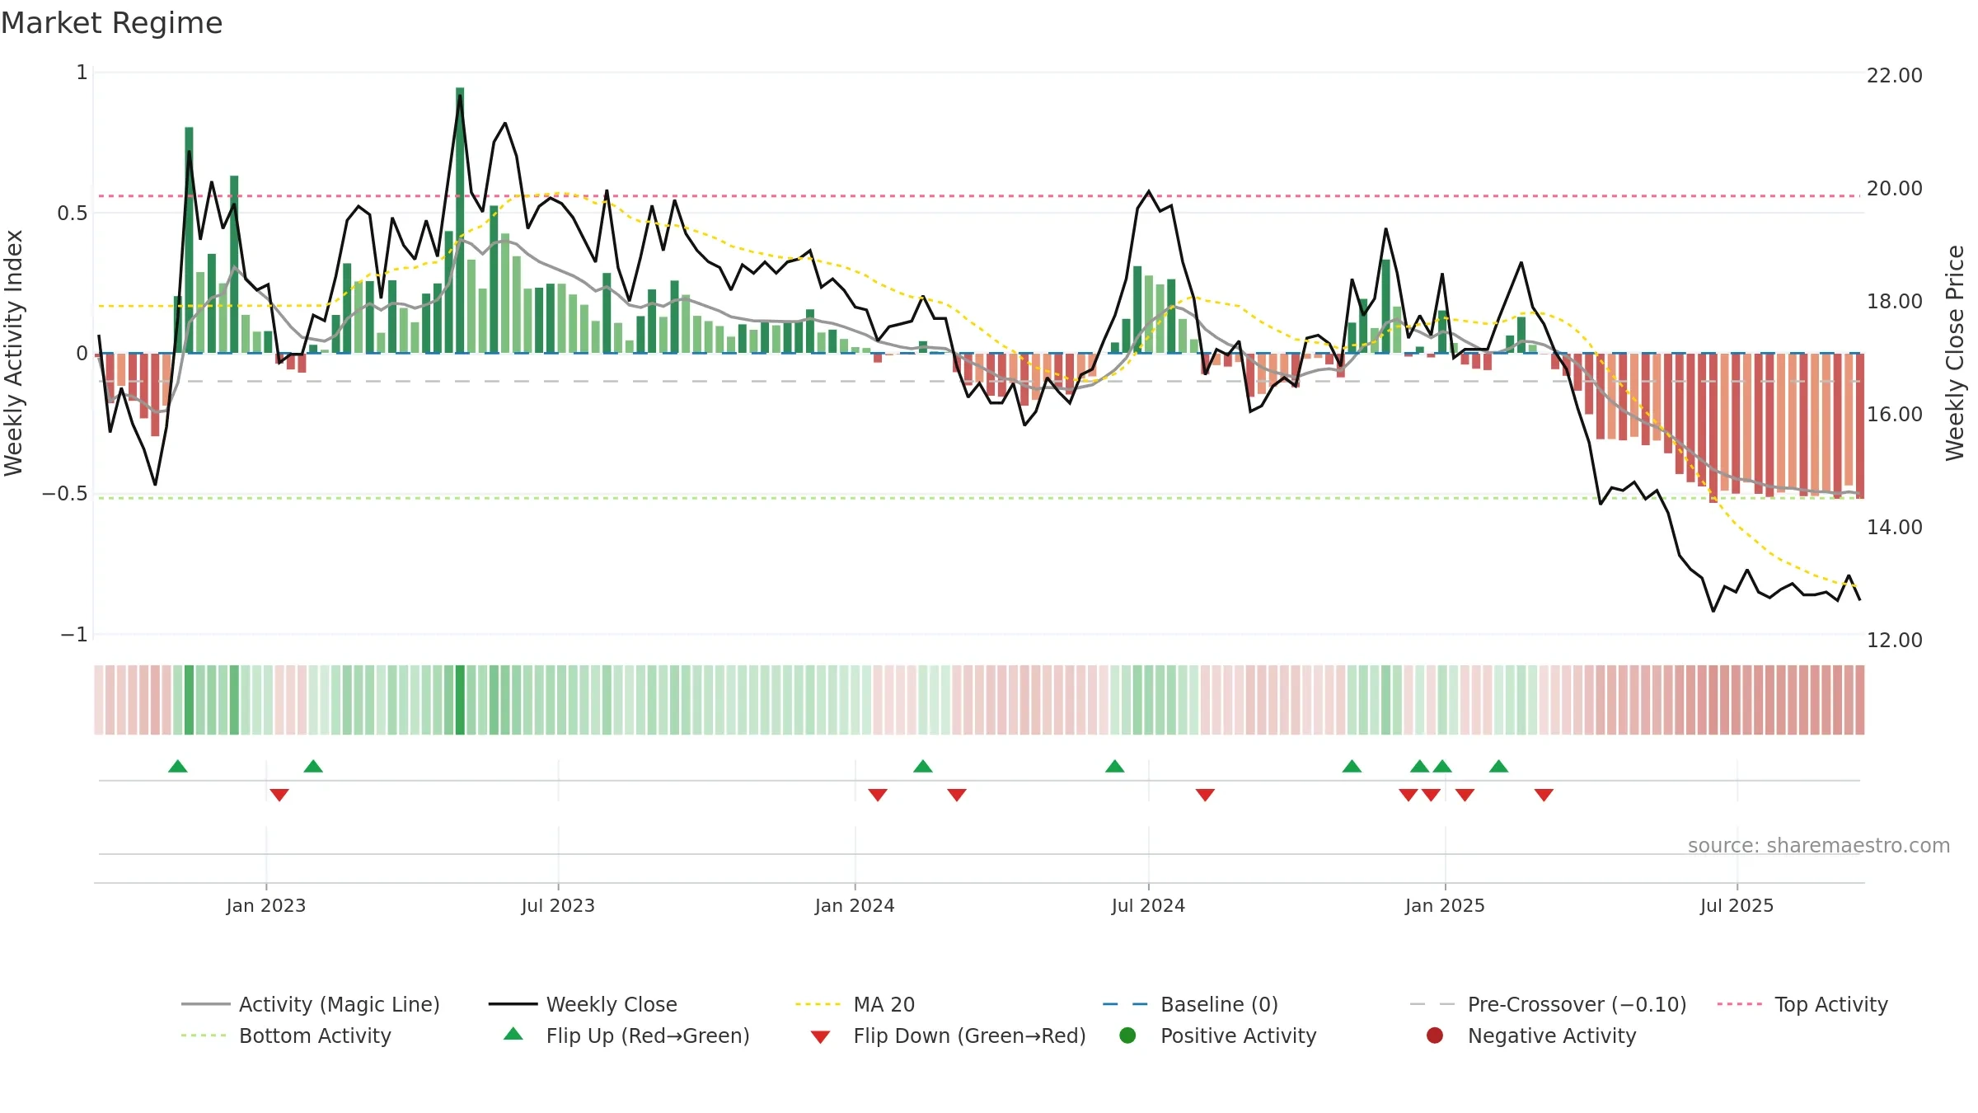Toggle the Bottom Activity legend entry
The image size is (1978, 1113).
286,1036
